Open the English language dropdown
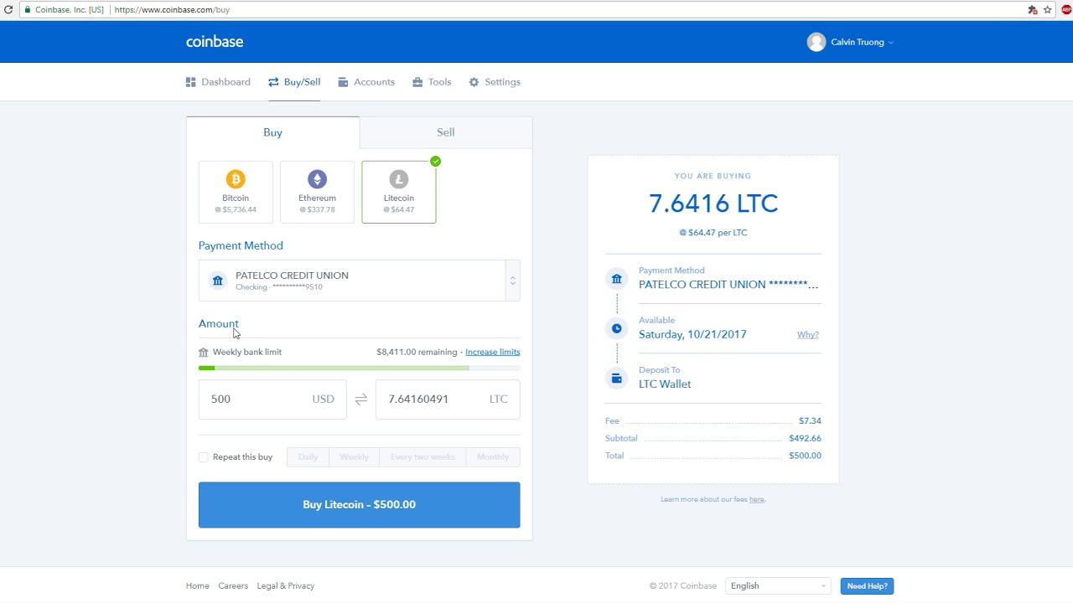Viewport: 1073px width, 603px height. click(778, 586)
